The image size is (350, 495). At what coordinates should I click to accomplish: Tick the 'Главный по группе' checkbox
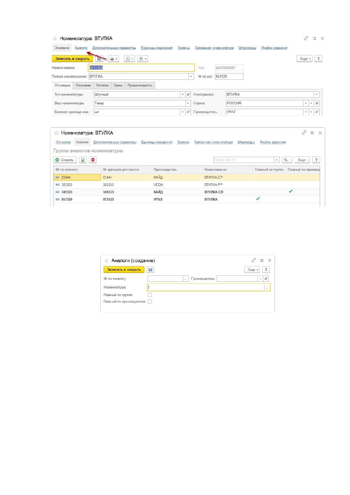click(150, 295)
